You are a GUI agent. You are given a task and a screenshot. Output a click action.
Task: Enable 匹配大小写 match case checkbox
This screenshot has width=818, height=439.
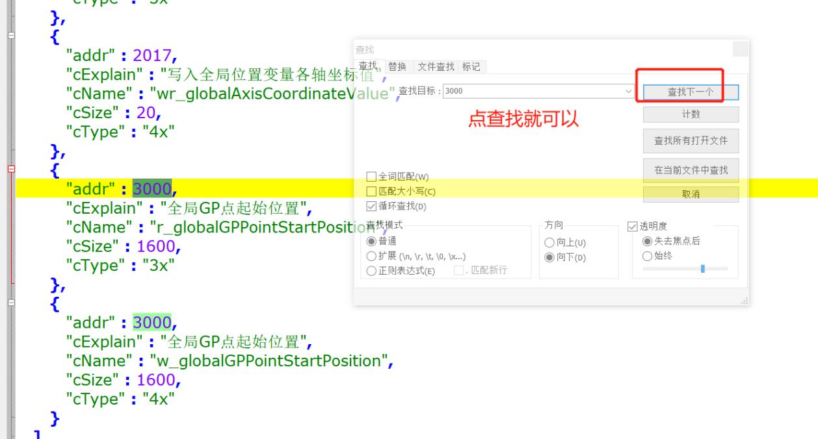(371, 192)
